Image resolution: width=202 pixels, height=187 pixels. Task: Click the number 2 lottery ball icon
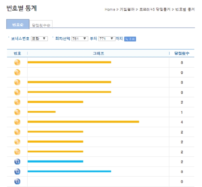pyautogui.click(x=17, y=72)
